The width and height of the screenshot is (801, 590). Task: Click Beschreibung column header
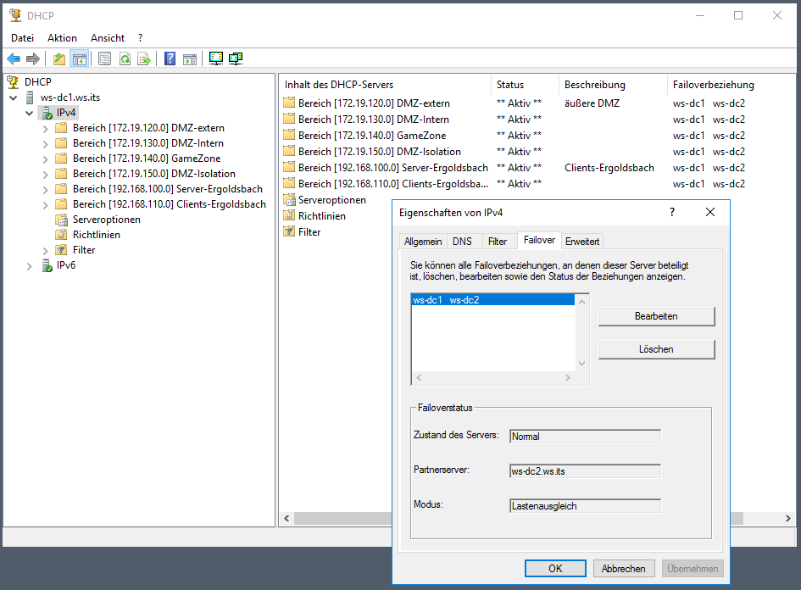pyautogui.click(x=613, y=85)
